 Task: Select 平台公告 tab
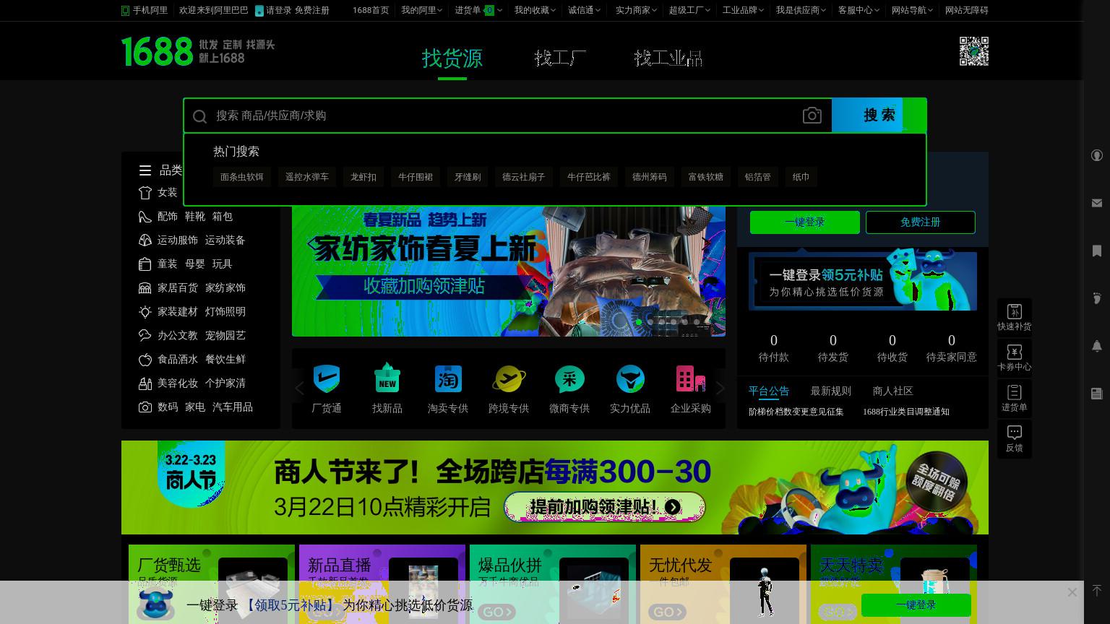[x=769, y=391]
